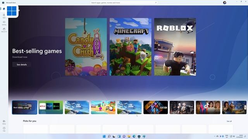Click the search magnifier icon
This screenshot has width=248, height=139.
click(156, 3)
